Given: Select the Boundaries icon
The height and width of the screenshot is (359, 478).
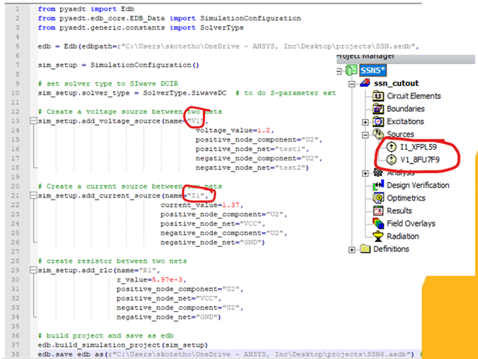Looking at the screenshot, I should (x=379, y=109).
